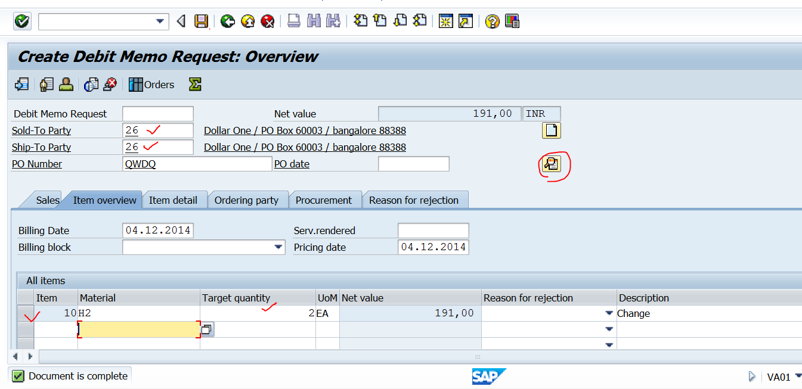Open the Help question mark icon
Screen dimensions: 802x389
point(492,21)
